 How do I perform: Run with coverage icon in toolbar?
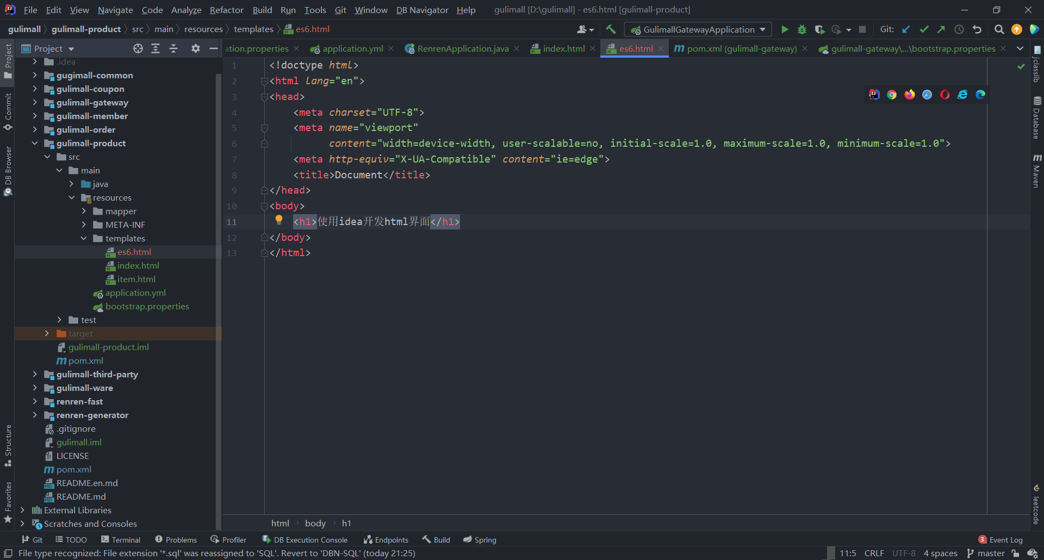(819, 29)
